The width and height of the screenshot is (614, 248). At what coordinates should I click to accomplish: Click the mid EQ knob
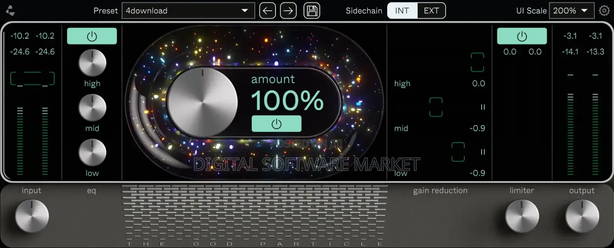tap(92, 108)
